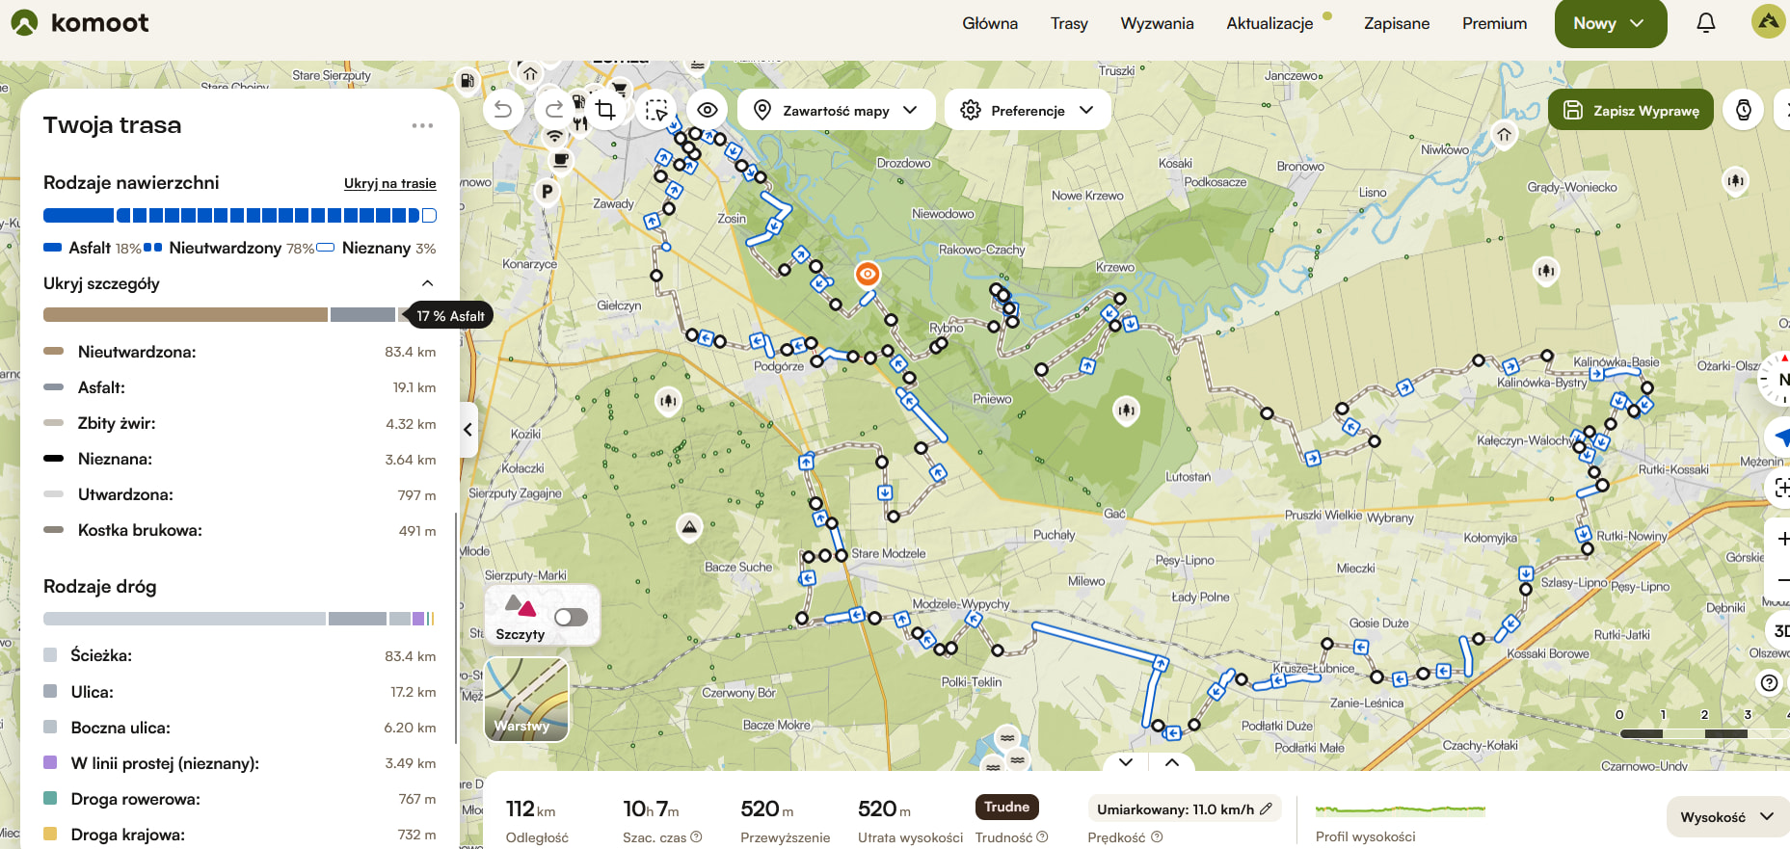Image resolution: width=1790 pixels, height=849 pixels.
Task: Click the brown unpaved segment in surface bar
Action: pyautogui.click(x=185, y=315)
